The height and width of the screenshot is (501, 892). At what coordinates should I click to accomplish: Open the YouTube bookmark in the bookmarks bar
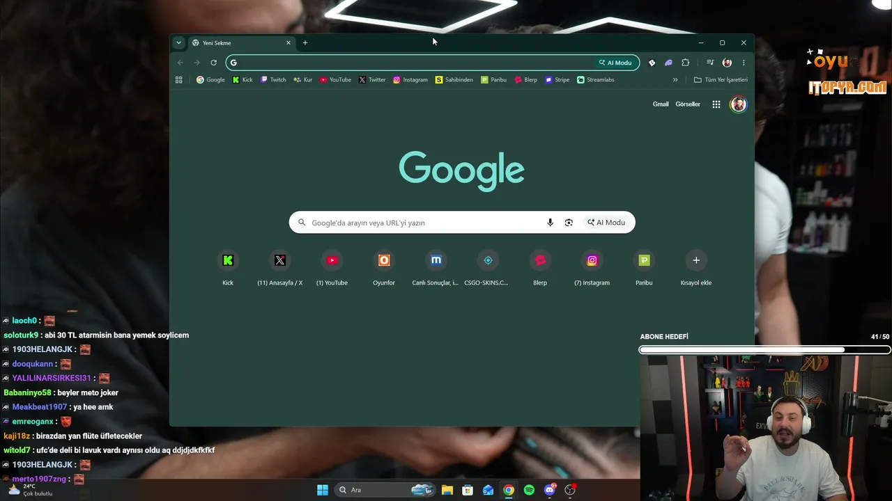(x=335, y=80)
